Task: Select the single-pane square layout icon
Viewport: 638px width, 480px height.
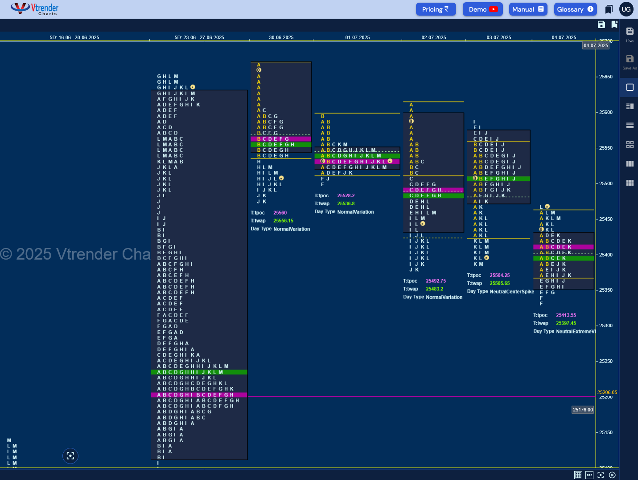Action: point(630,87)
